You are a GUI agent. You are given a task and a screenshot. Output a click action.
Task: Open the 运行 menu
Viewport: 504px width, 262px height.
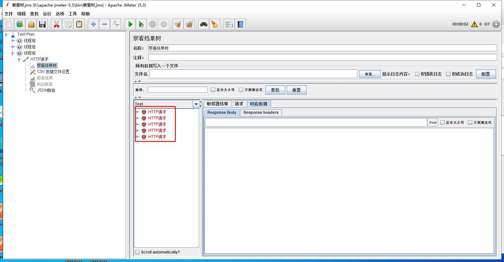pyautogui.click(x=47, y=14)
